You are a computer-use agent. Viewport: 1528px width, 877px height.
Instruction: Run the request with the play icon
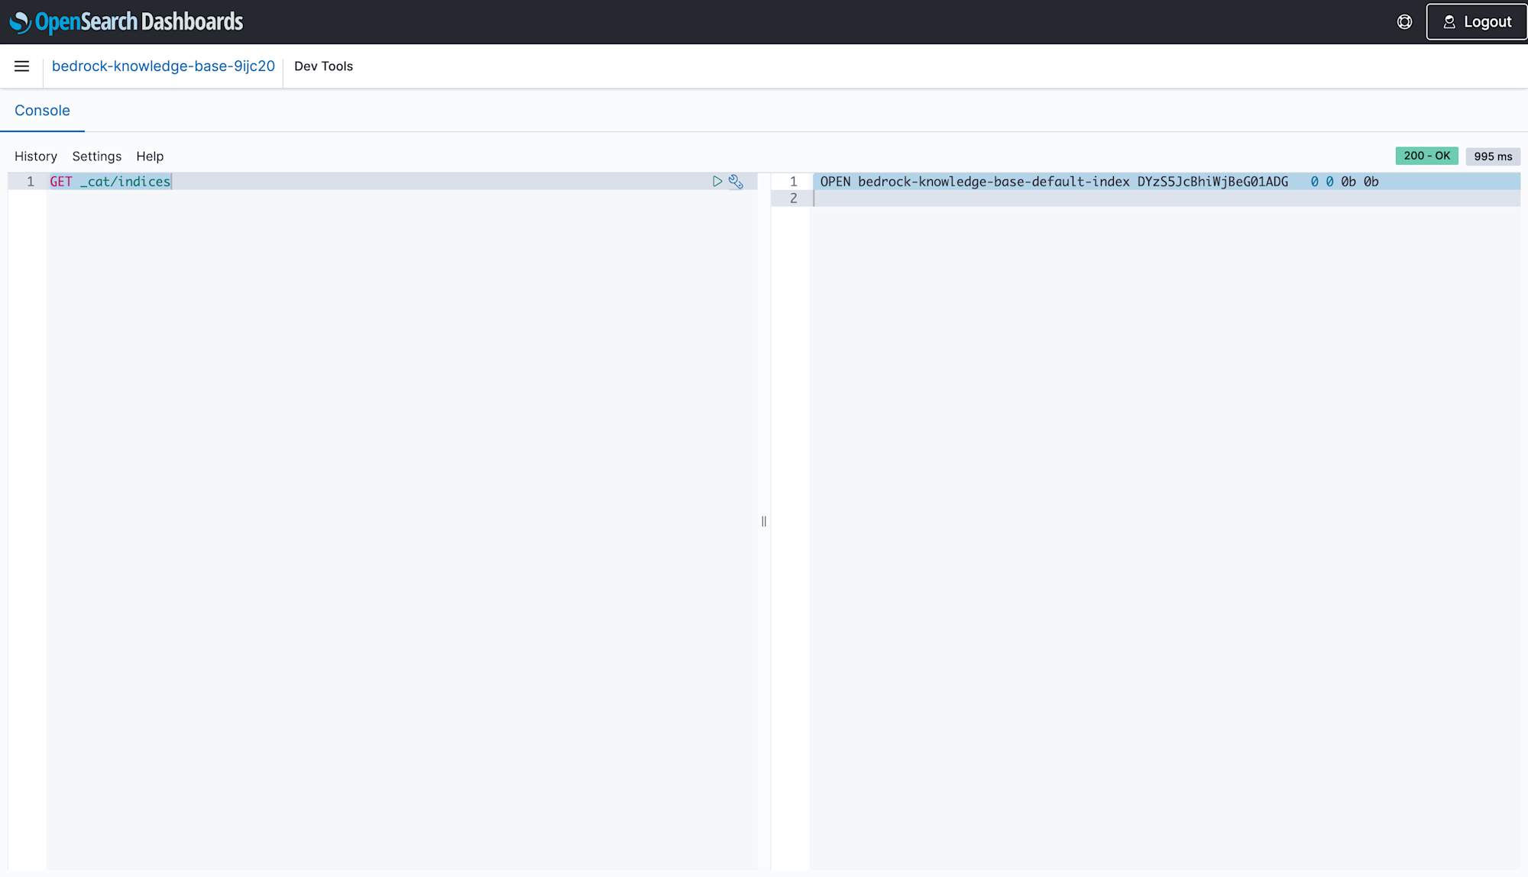(x=717, y=182)
